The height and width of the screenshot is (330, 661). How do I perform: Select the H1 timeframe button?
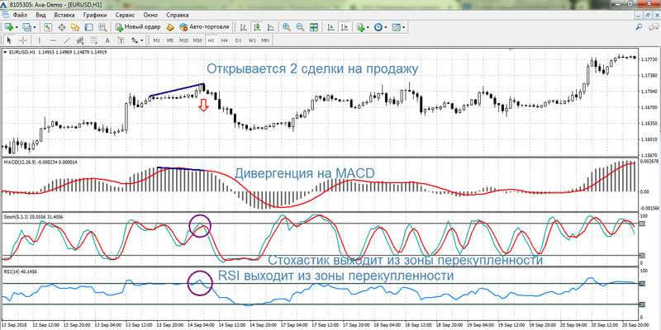click(x=211, y=40)
